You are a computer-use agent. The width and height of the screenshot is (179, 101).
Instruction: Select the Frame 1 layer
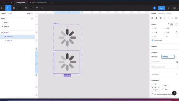(7, 33)
